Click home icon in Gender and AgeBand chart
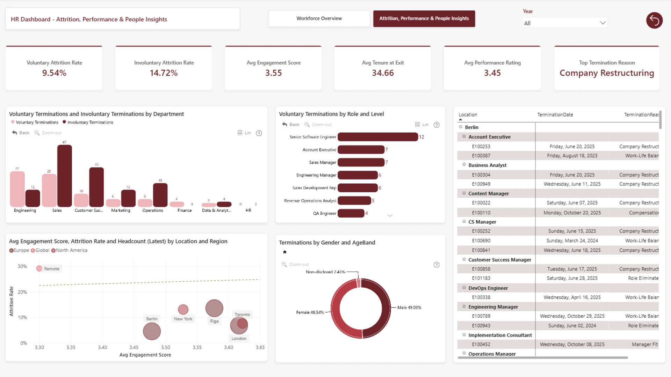671x377 pixels. [285, 252]
